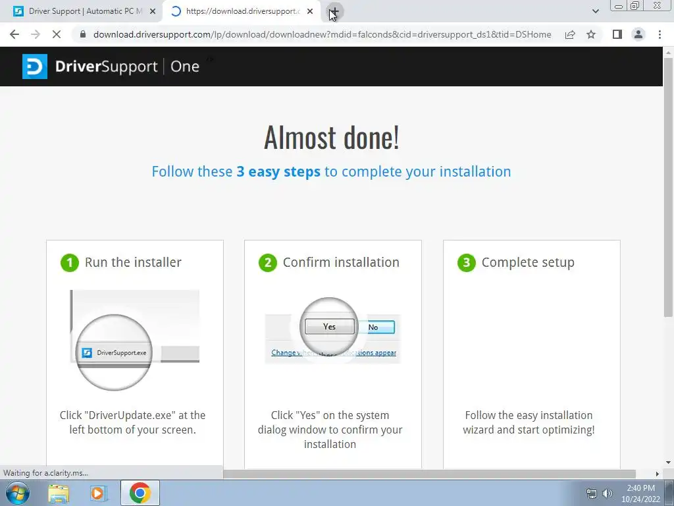Click the horizontal page scrollbar

point(429,474)
